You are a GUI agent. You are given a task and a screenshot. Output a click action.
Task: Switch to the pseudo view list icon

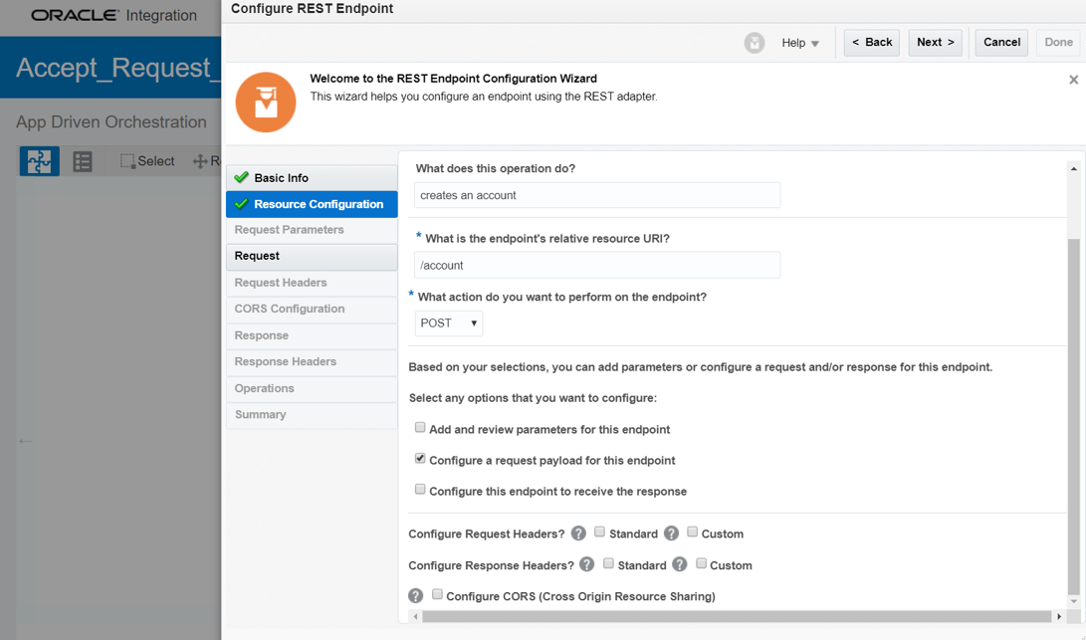point(83,161)
